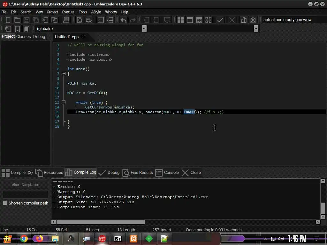The width and height of the screenshot is (327, 245).
Task: Open the Tools menu
Action: coord(83,12)
